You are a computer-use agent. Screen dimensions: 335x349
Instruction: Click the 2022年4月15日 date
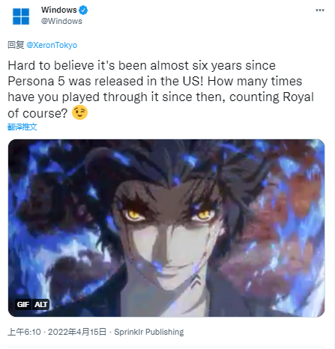pyautogui.click(x=77, y=332)
